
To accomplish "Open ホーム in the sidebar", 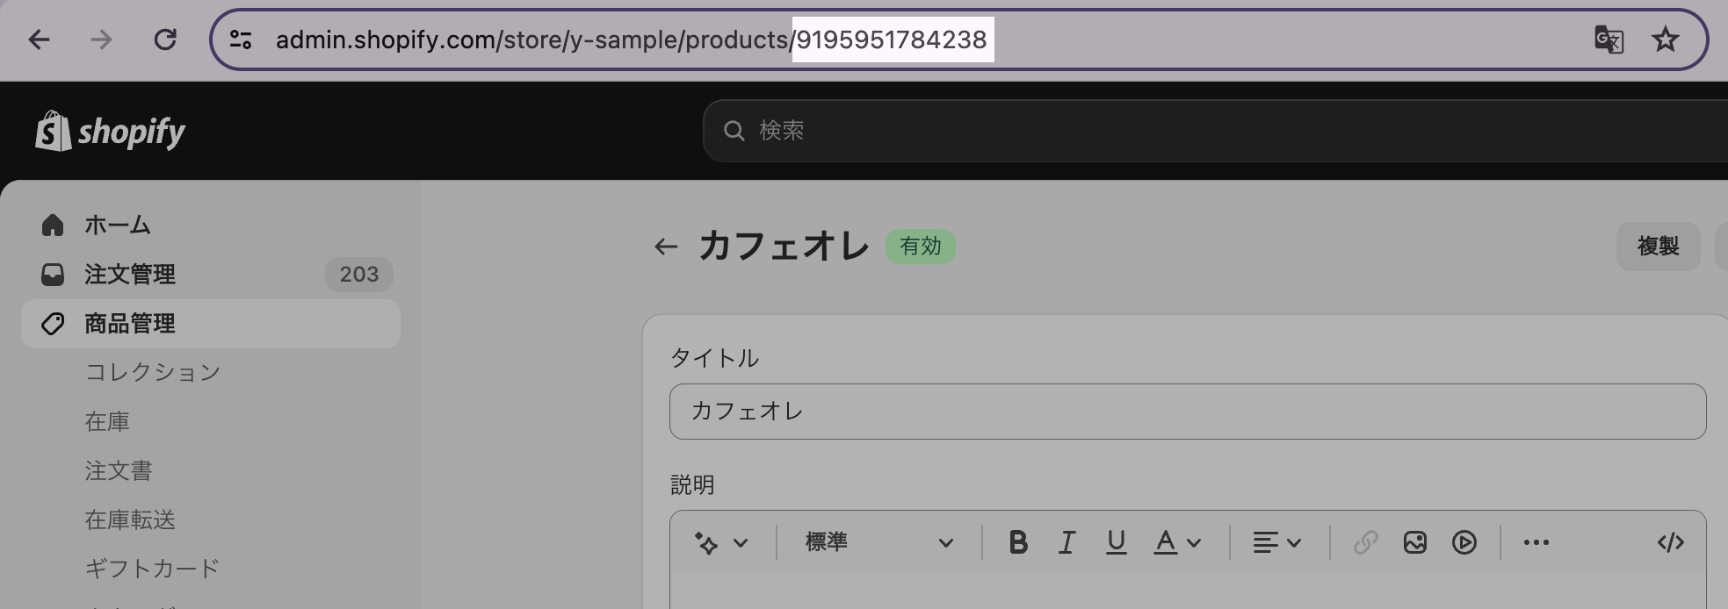I will (211, 225).
